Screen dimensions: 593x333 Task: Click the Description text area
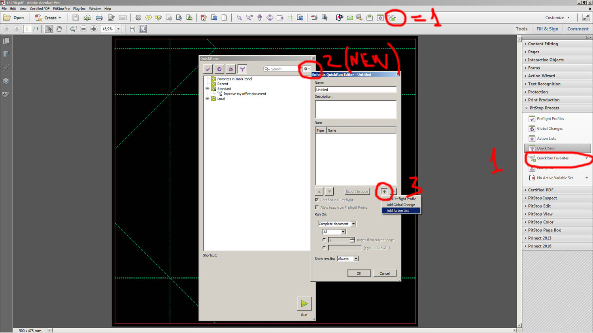coord(356,109)
